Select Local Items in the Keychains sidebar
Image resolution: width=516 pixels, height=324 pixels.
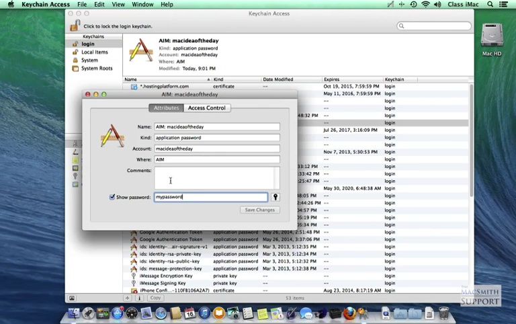click(x=94, y=52)
